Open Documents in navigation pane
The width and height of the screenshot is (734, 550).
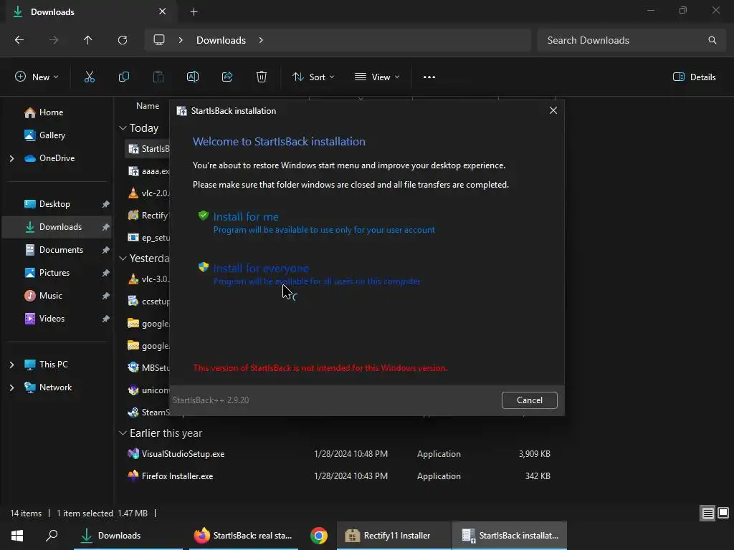pos(57,250)
